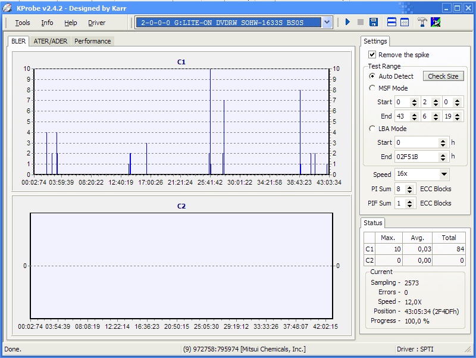Save the scan results
Screen dimensions: 476x358
click(372, 22)
